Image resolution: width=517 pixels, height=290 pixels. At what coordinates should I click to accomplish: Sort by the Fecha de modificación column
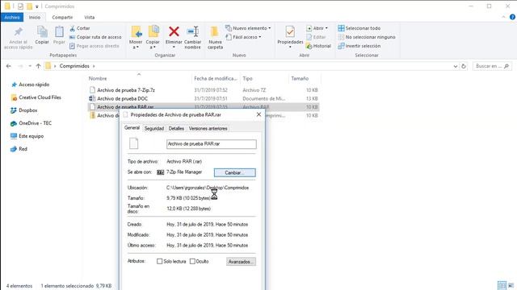click(216, 79)
